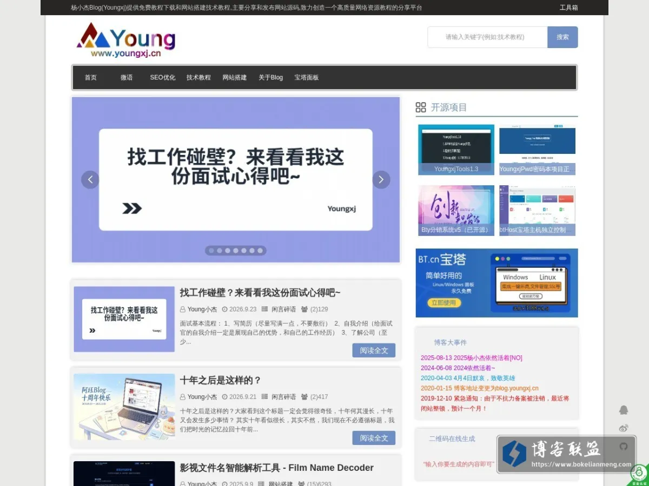This screenshot has width=649, height=486.
Task: Click author icon on 找工作碰壁 post
Action: (x=183, y=309)
